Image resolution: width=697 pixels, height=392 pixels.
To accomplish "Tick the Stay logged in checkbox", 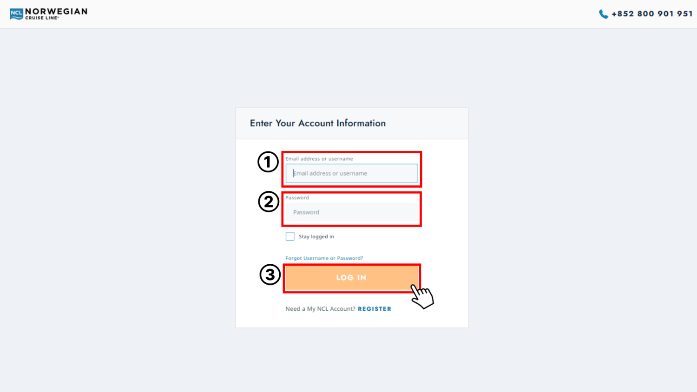I will point(290,236).
